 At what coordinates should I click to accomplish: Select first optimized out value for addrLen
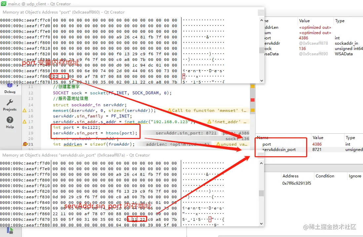coord(315,27)
